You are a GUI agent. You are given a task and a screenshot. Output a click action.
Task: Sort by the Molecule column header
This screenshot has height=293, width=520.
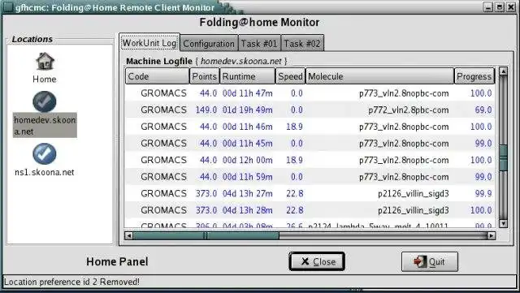pyautogui.click(x=379, y=76)
